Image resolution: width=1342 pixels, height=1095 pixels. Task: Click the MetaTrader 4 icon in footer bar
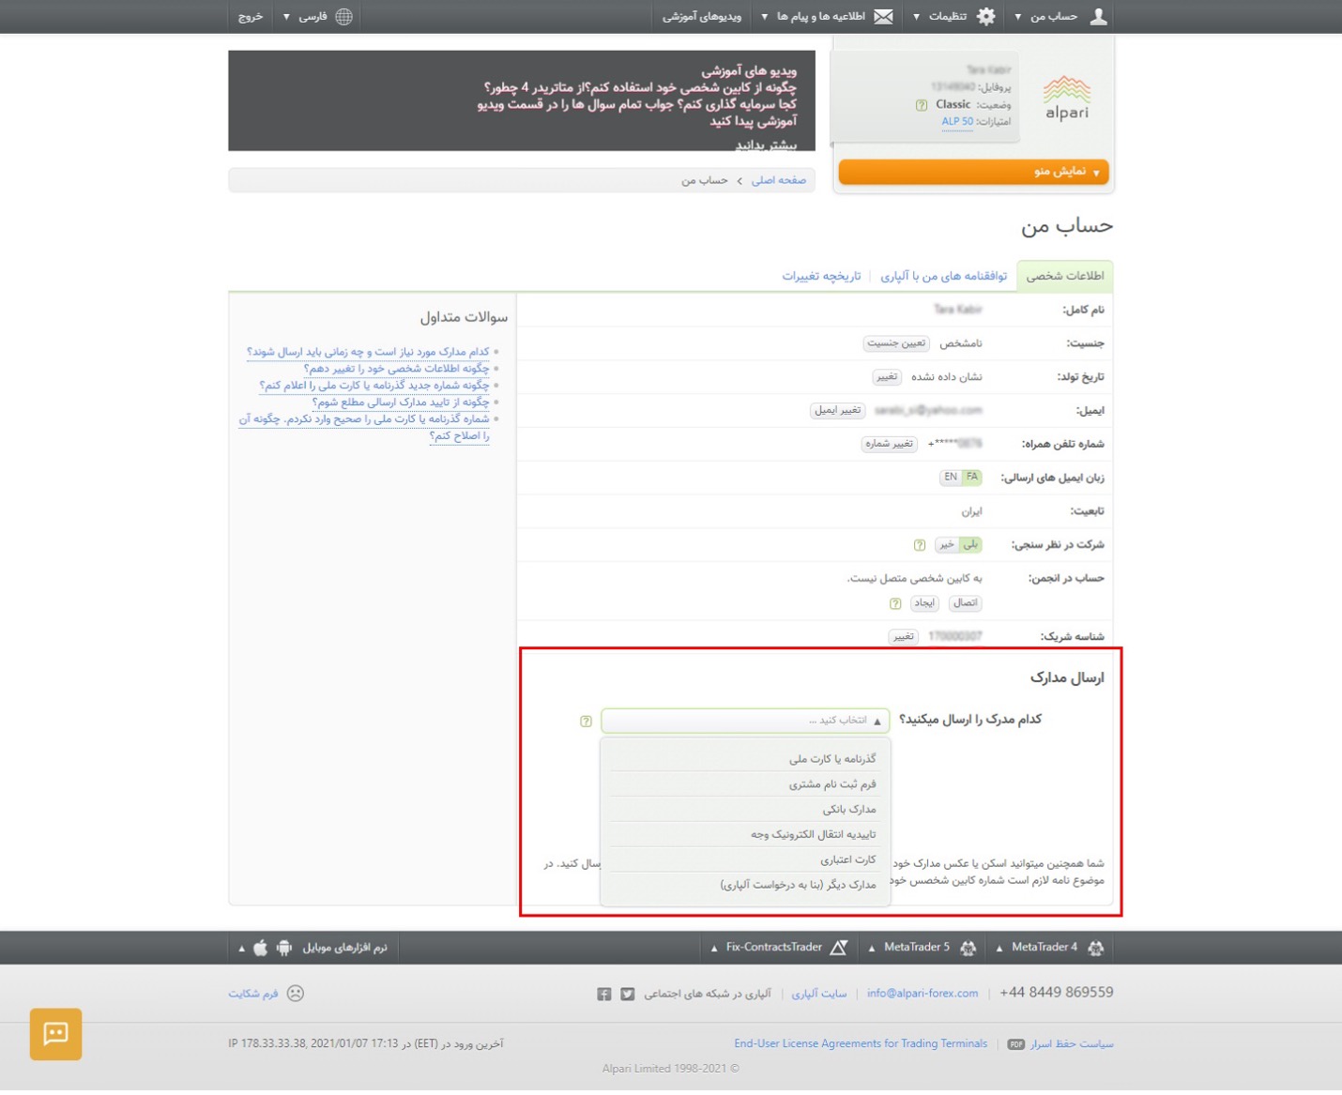[1095, 948]
